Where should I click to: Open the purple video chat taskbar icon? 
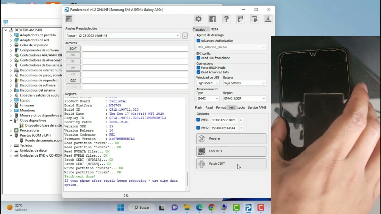[x=174, y=207]
